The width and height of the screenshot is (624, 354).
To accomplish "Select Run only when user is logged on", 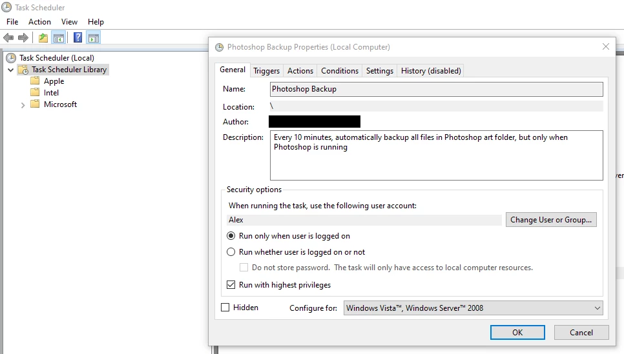I will (x=231, y=236).
